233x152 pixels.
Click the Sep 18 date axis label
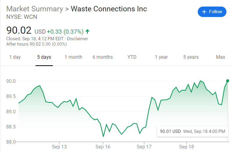(x=187, y=147)
